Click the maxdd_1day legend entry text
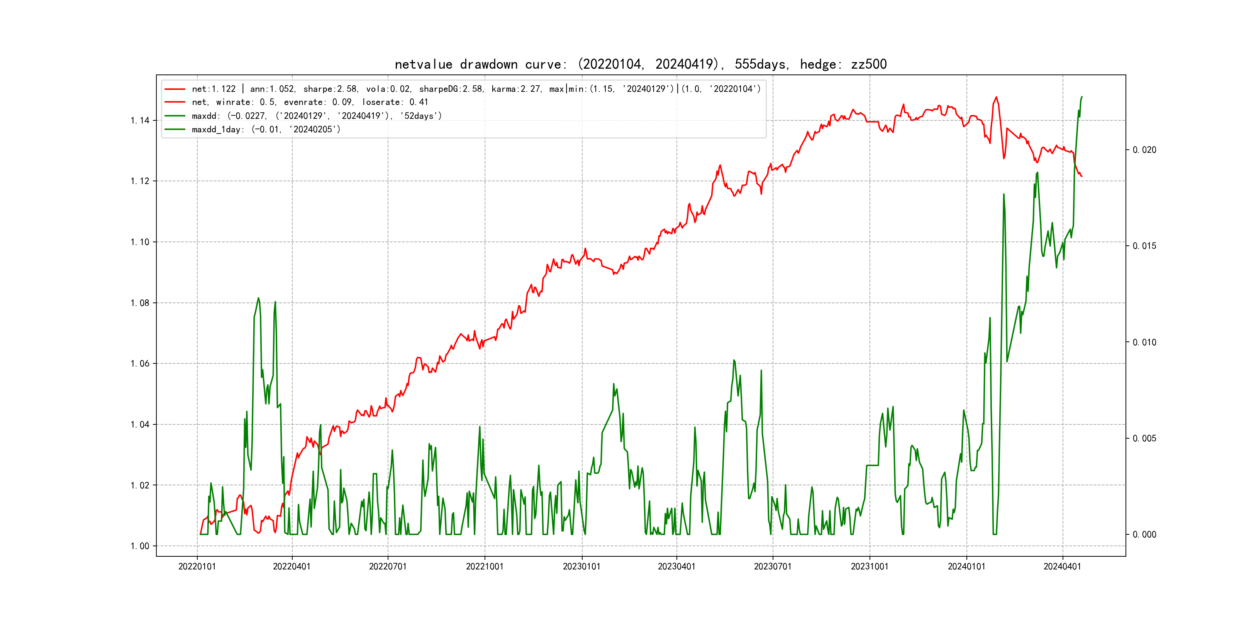Image resolution: width=1251 pixels, height=625 pixels. 266,130
